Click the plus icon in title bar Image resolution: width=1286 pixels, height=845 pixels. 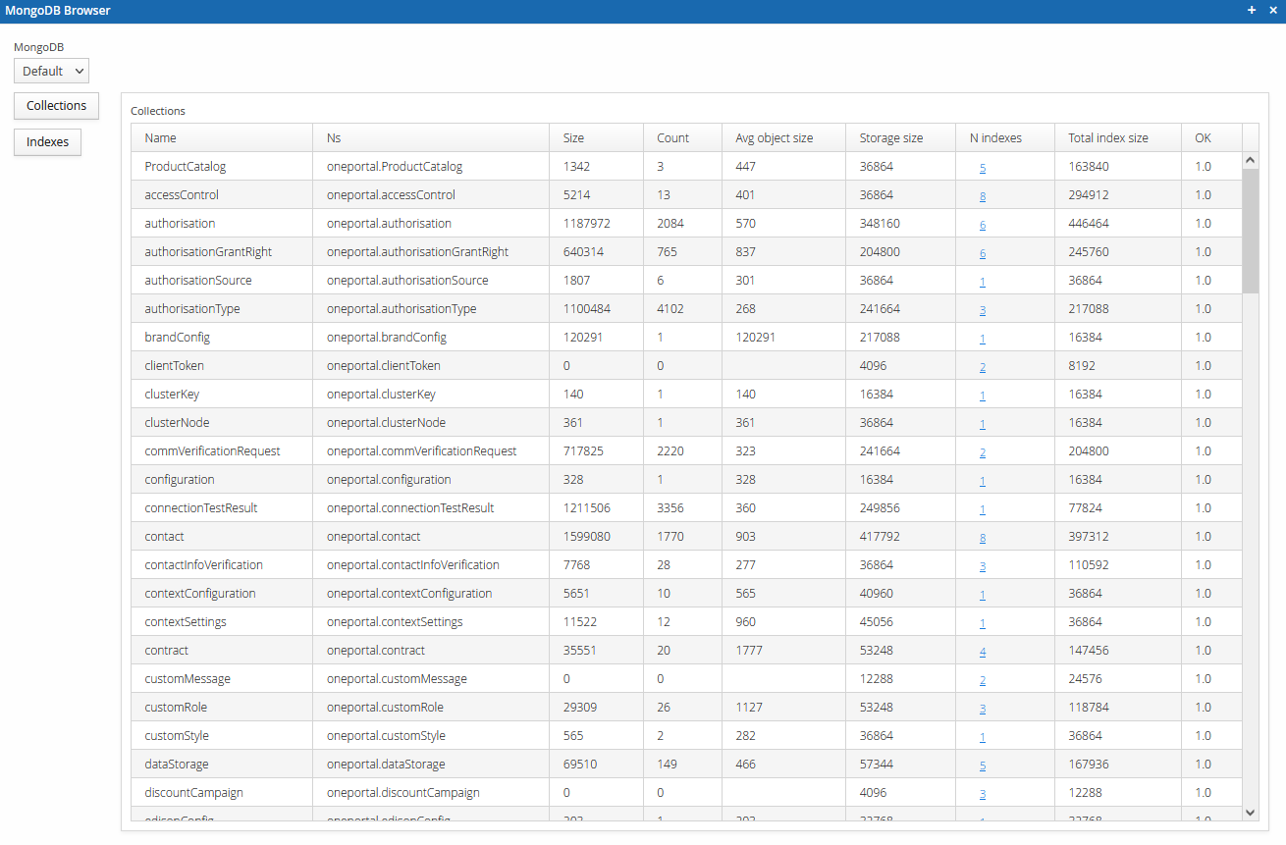(1252, 10)
